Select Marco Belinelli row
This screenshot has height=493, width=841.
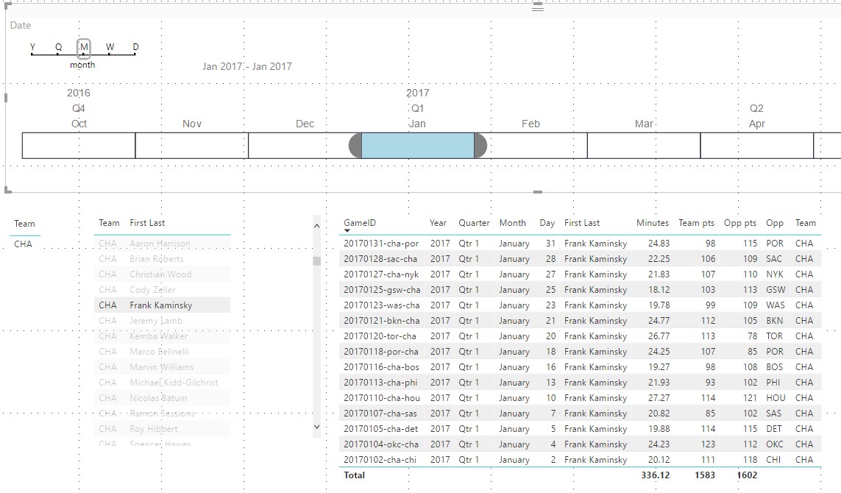[x=163, y=352]
